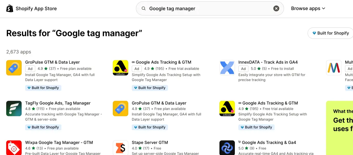Open the first GroPulse GTM ad app icon
This screenshot has width=353, height=155.
14,68
